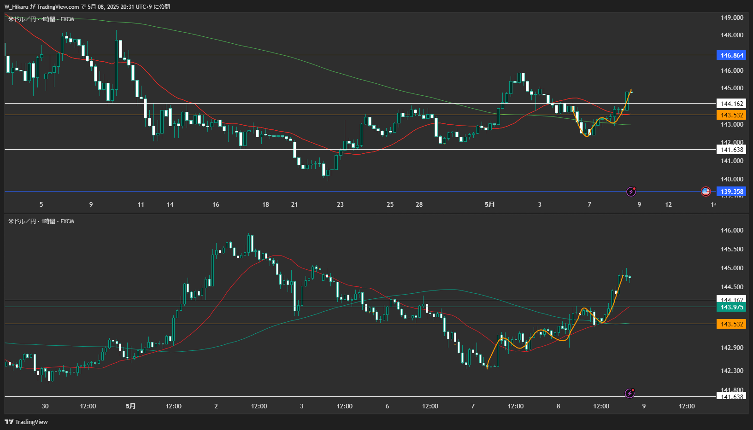
Task: Click date '12' on 4-hour time axis
Action: pos(668,204)
